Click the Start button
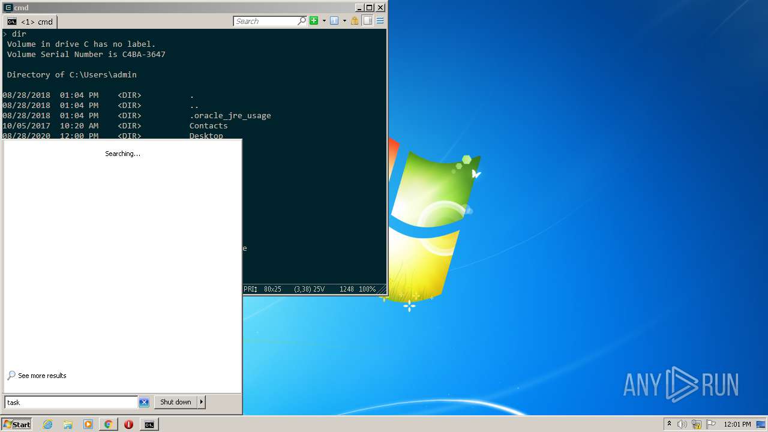Image resolution: width=768 pixels, height=432 pixels. pyautogui.click(x=17, y=424)
